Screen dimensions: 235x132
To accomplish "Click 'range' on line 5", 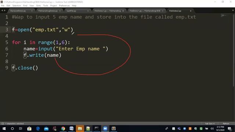I will point(45,43).
